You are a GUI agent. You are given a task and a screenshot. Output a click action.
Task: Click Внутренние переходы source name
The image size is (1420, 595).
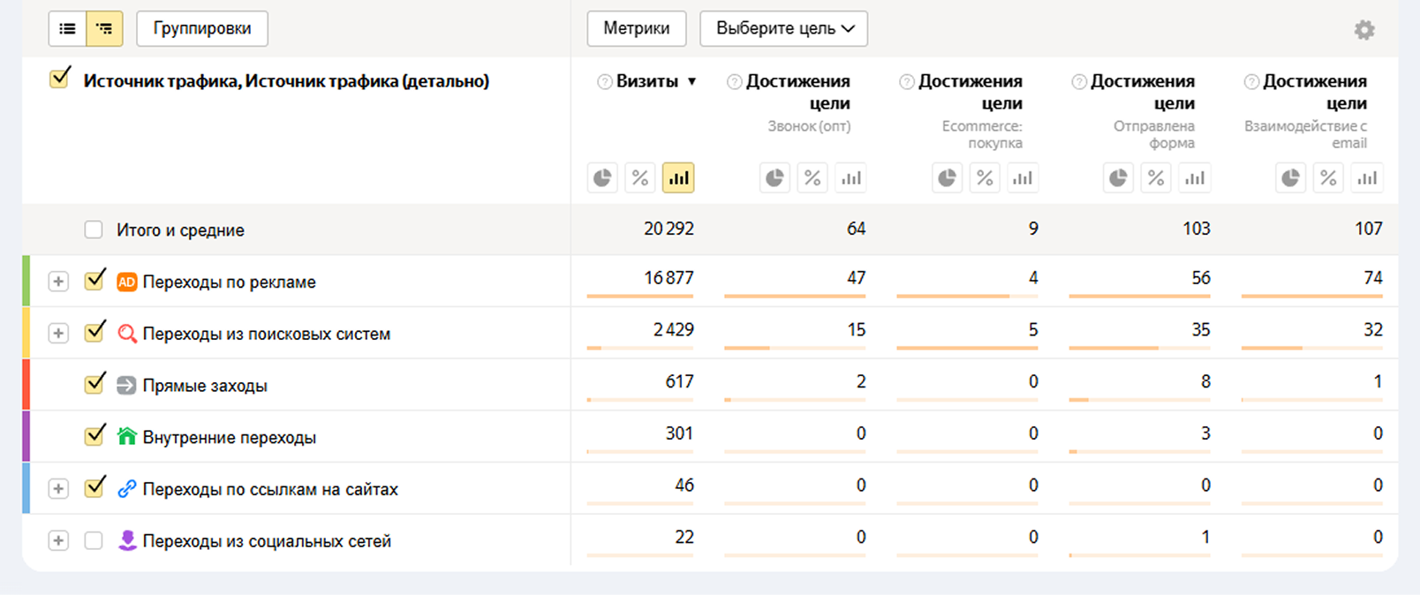pos(230,438)
